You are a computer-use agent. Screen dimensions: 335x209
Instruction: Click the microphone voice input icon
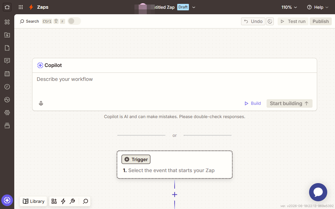(x=41, y=104)
